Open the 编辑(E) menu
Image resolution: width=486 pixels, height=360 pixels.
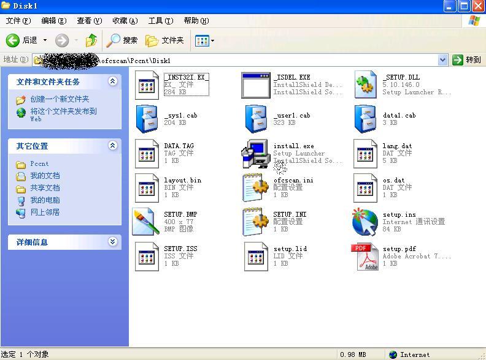click(x=54, y=21)
